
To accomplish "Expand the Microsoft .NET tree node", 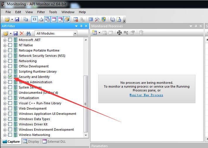I will coord(5,40).
